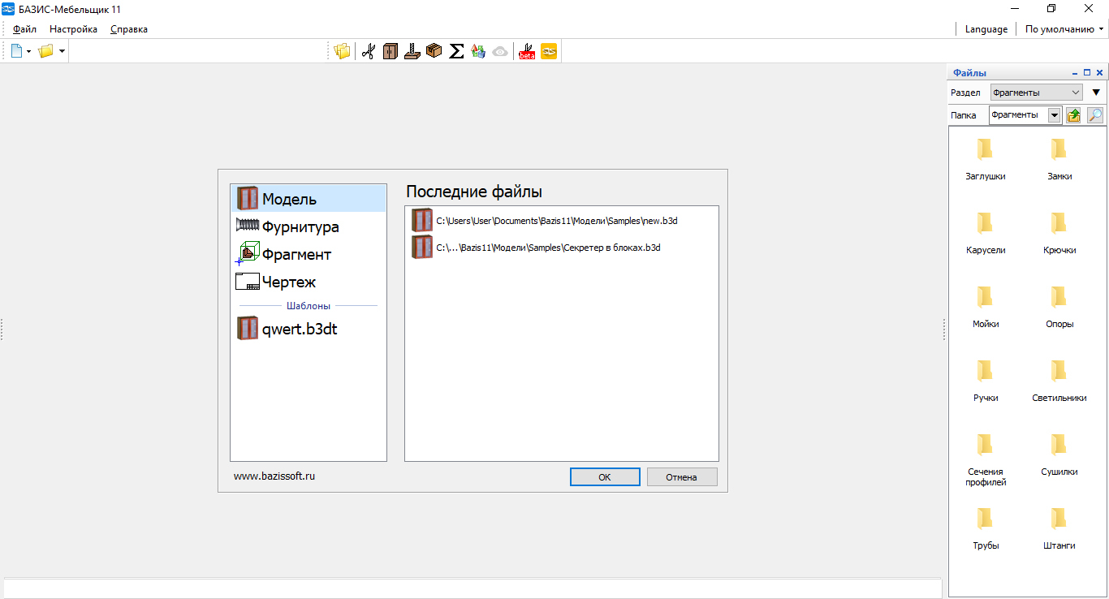Select Чертеж in the document type list
This screenshot has width=1109, height=599.
pyautogui.click(x=309, y=282)
